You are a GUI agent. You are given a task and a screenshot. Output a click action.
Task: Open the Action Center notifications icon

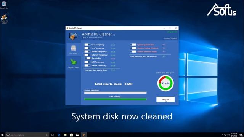click(x=241, y=135)
